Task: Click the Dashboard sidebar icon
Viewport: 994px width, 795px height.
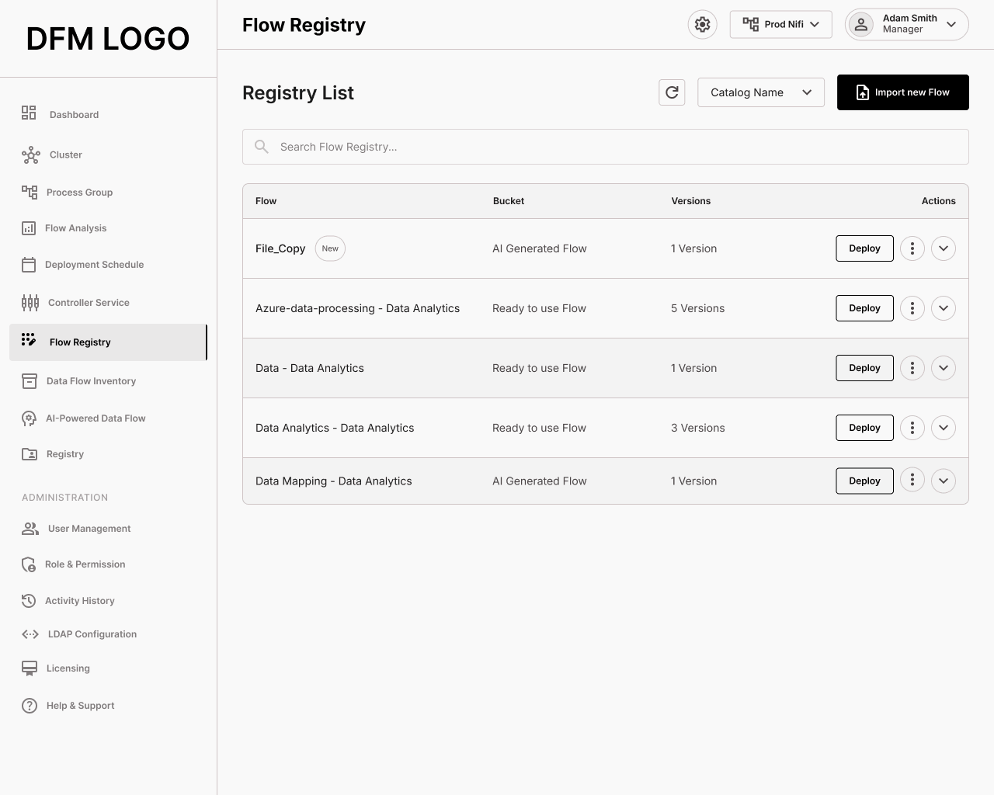Action: click(x=29, y=113)
